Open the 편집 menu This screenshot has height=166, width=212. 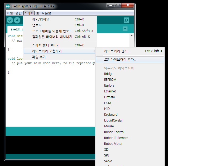[19, 13]
